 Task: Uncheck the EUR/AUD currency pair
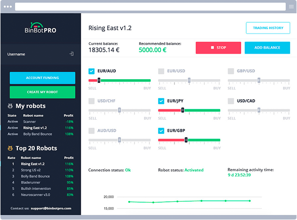click(91, 71)
